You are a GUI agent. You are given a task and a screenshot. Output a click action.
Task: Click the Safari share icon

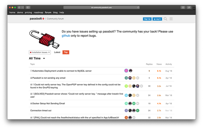(x=183, y=8)
